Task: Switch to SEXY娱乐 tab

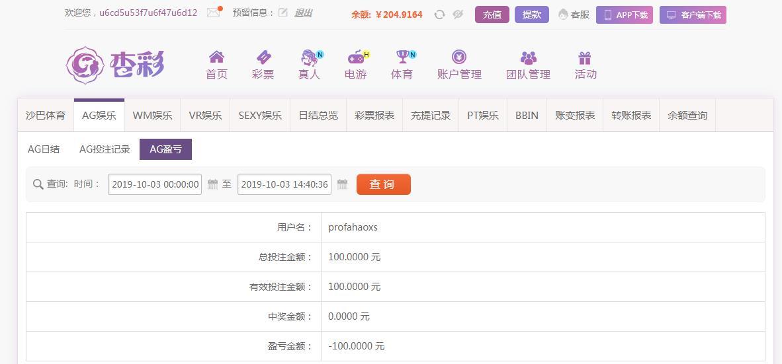Action: pos(260,116)
